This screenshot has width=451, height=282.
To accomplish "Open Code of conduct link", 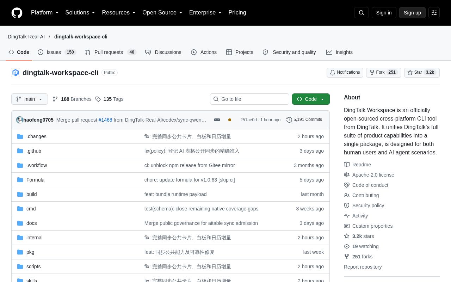I will click(x=366, y=185).
